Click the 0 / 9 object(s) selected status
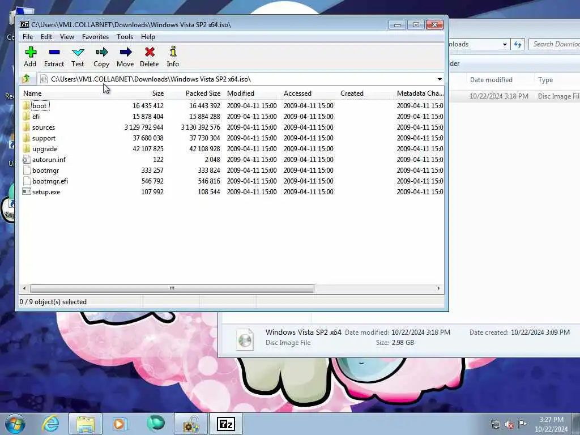Screen dimensions: 580x435 53,302
